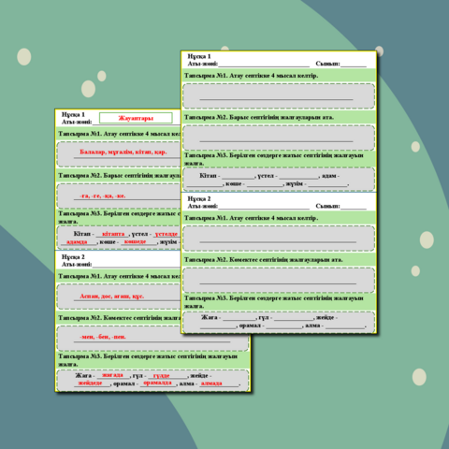Click the Аты-жөні name line in Нұсқа 2 on the front worksheet
Viewport: 449px width, 449px height.
[x=264, y=209]
